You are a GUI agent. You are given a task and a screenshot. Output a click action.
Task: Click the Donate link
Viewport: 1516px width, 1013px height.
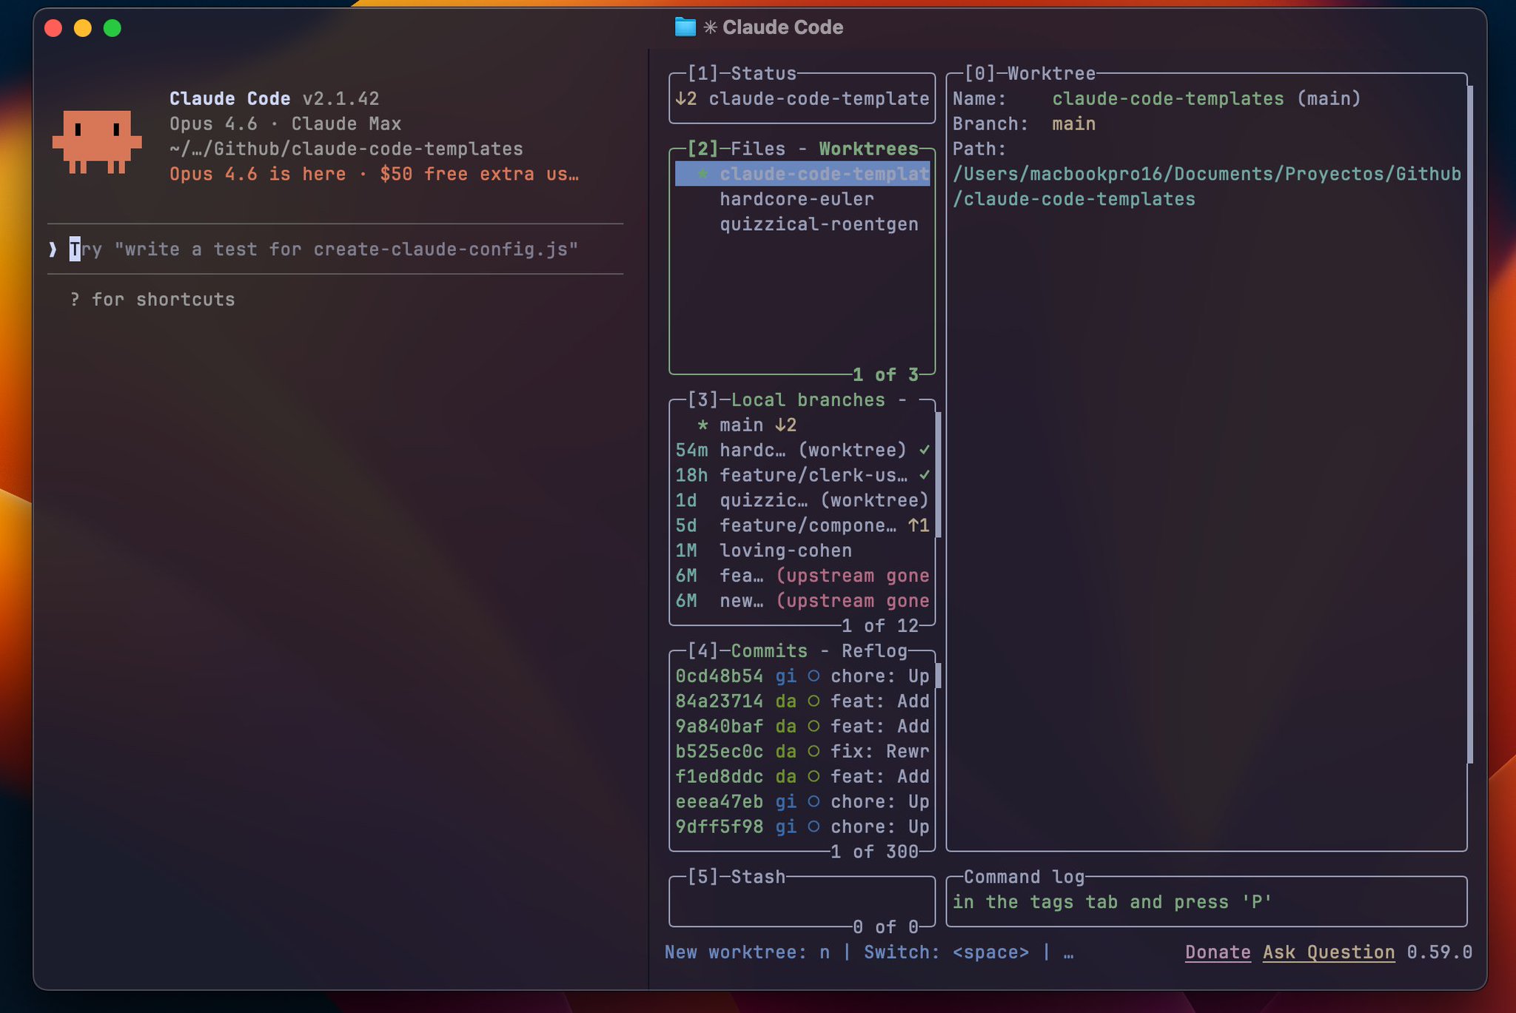(x=1218, y=952)
